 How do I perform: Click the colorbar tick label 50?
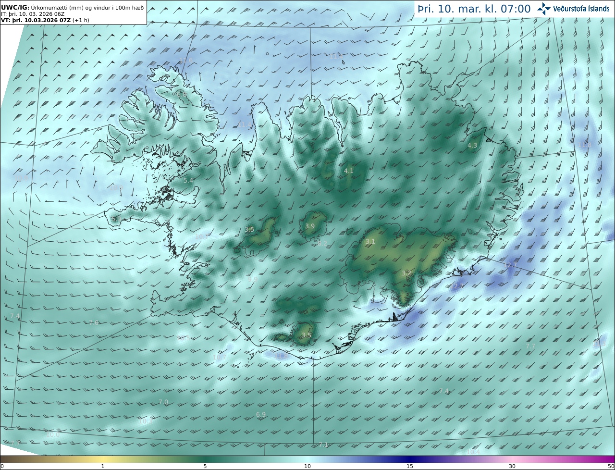[611, 466]
